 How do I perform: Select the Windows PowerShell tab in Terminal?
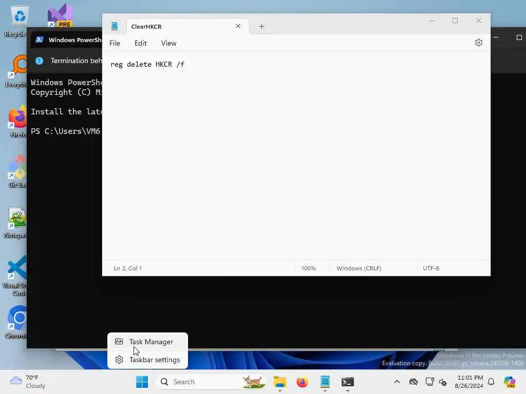(x=67, y=40)
